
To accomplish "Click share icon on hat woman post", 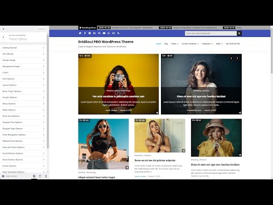I will tap(240, 155).
